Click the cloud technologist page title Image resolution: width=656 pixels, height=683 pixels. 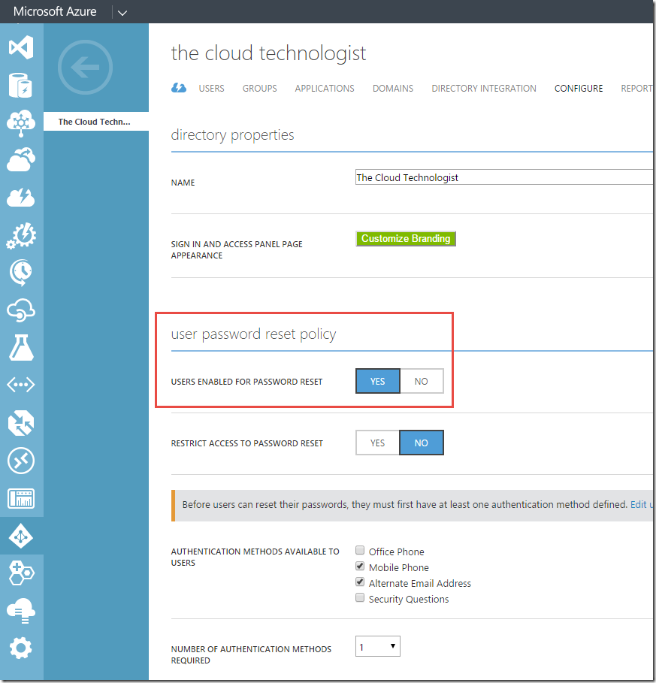click(x=268, y=53)
